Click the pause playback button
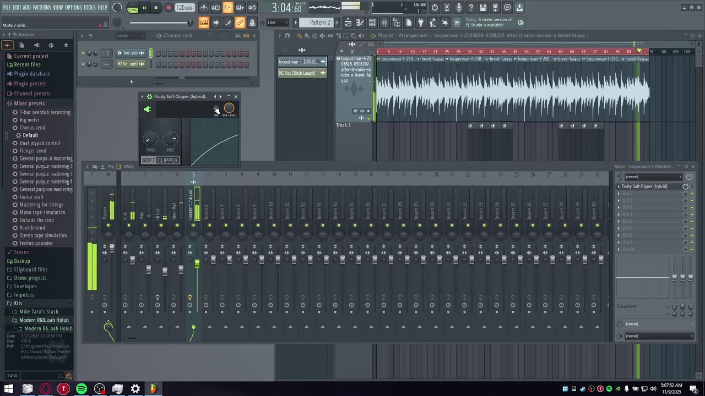 (x=144, y=8)
